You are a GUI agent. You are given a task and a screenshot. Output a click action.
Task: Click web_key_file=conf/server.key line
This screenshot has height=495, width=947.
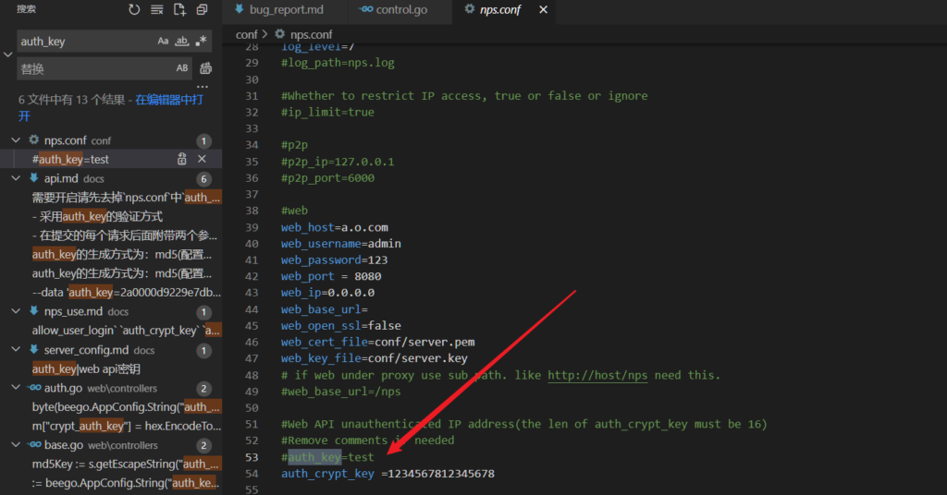pos(374,358)
